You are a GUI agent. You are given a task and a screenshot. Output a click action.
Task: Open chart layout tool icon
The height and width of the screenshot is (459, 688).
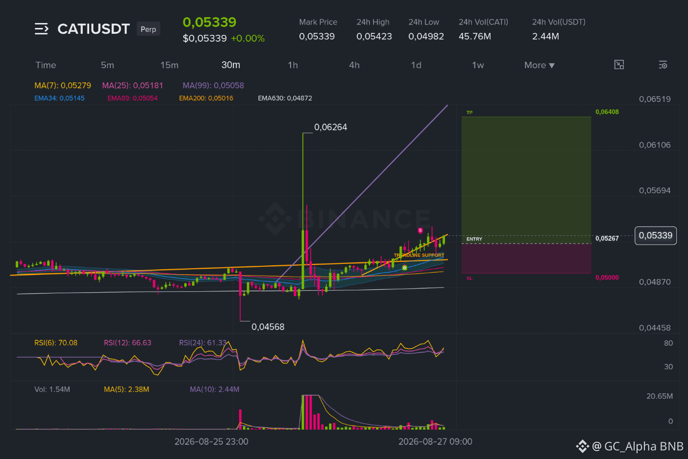(x=619, y=65)
